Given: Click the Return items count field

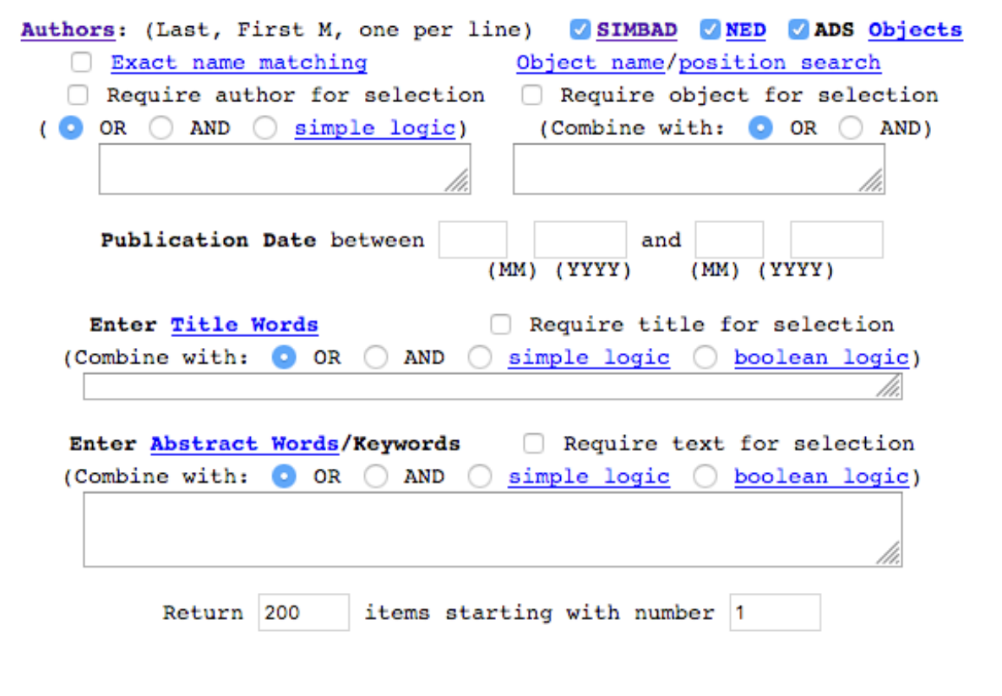Looking at the screenshot, I should pyautogui.click(x=303, y=612).
